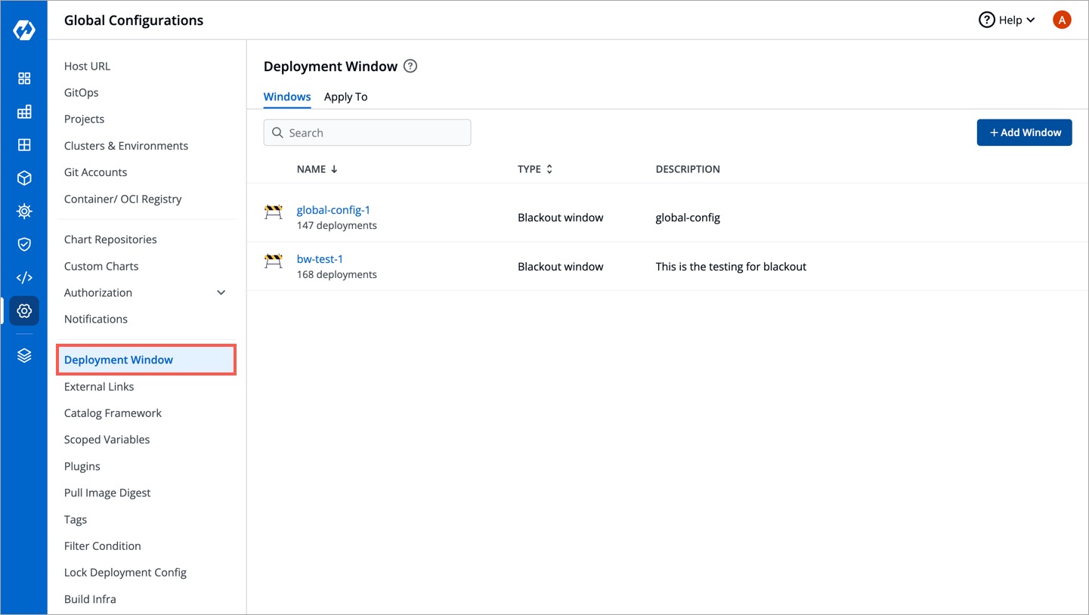The width and height of the screenshot is (1089, 615).
Task: Click the Devtron logo in the sidebar
Action: pyautogui.click(x=24, y=30)
